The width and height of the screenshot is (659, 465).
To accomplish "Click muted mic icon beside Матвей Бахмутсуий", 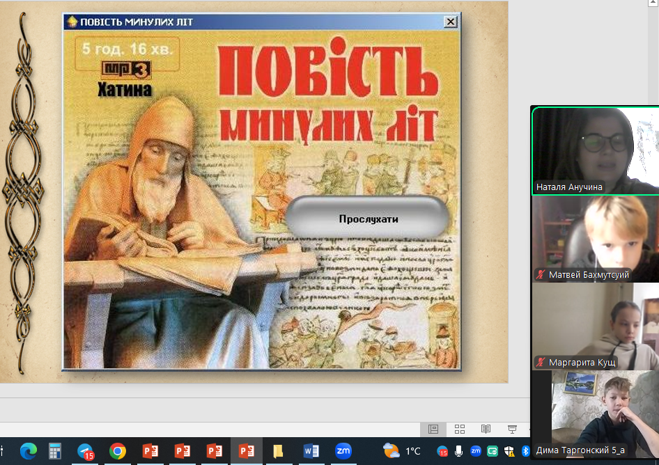I will pyautogui.click(x=541, y=275).
